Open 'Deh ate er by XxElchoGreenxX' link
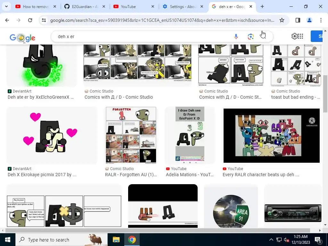328x246 pixels. 41,97
